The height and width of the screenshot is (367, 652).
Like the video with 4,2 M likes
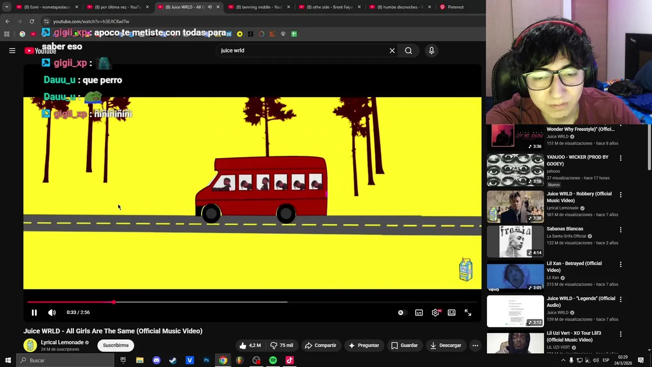point(250,345)
